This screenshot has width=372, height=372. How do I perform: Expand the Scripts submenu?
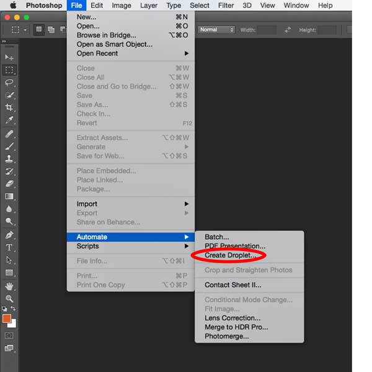tap(131, 246)
